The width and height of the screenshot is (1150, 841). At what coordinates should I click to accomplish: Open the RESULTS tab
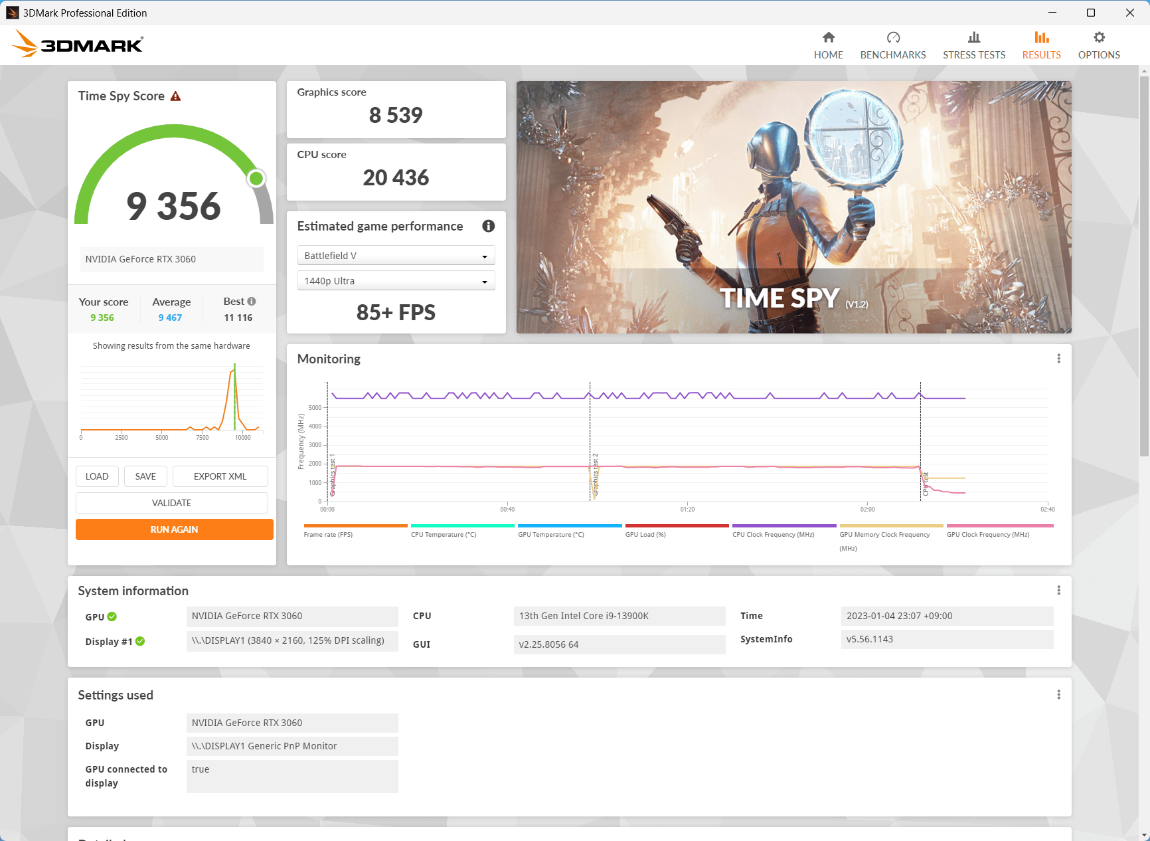pos(1041,45)
